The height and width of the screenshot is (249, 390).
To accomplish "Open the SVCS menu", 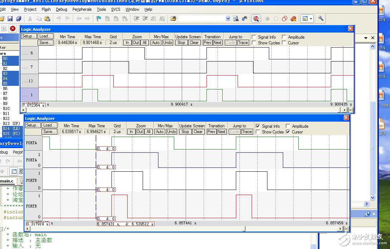I will click(x=116, y=9).
